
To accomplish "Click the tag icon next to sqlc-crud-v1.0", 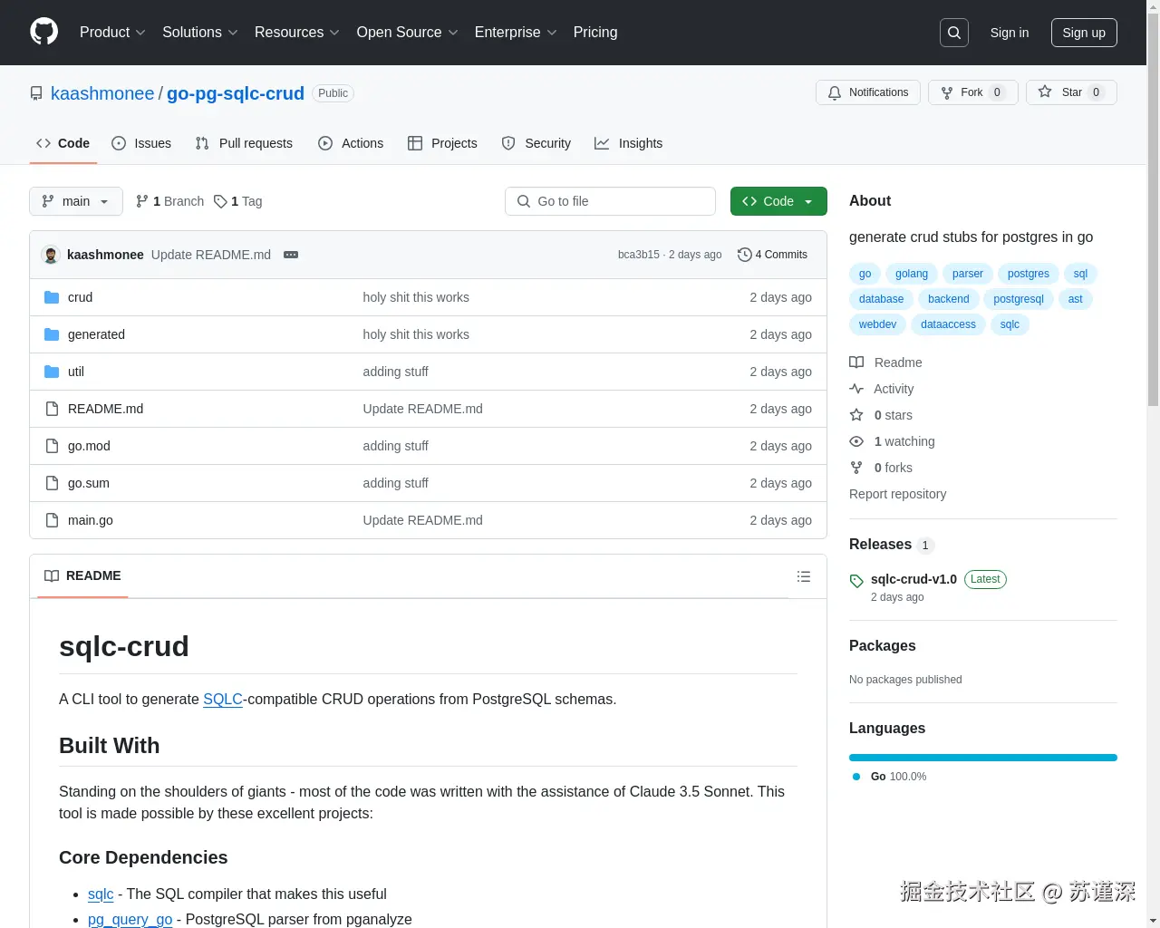I will click(855, 580).
